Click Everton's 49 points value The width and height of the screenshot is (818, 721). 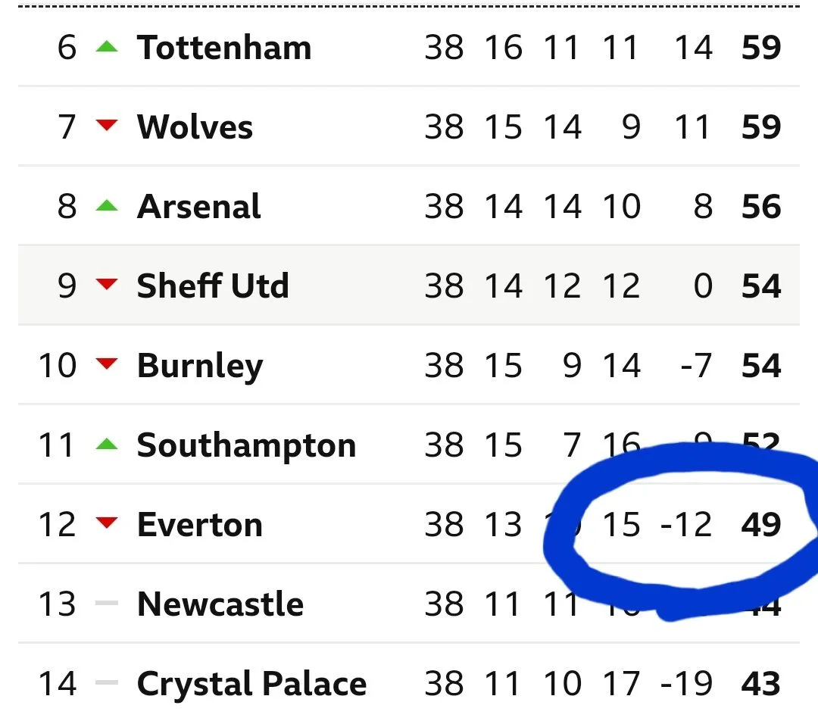pyautogui.click(x=760, y=525)
